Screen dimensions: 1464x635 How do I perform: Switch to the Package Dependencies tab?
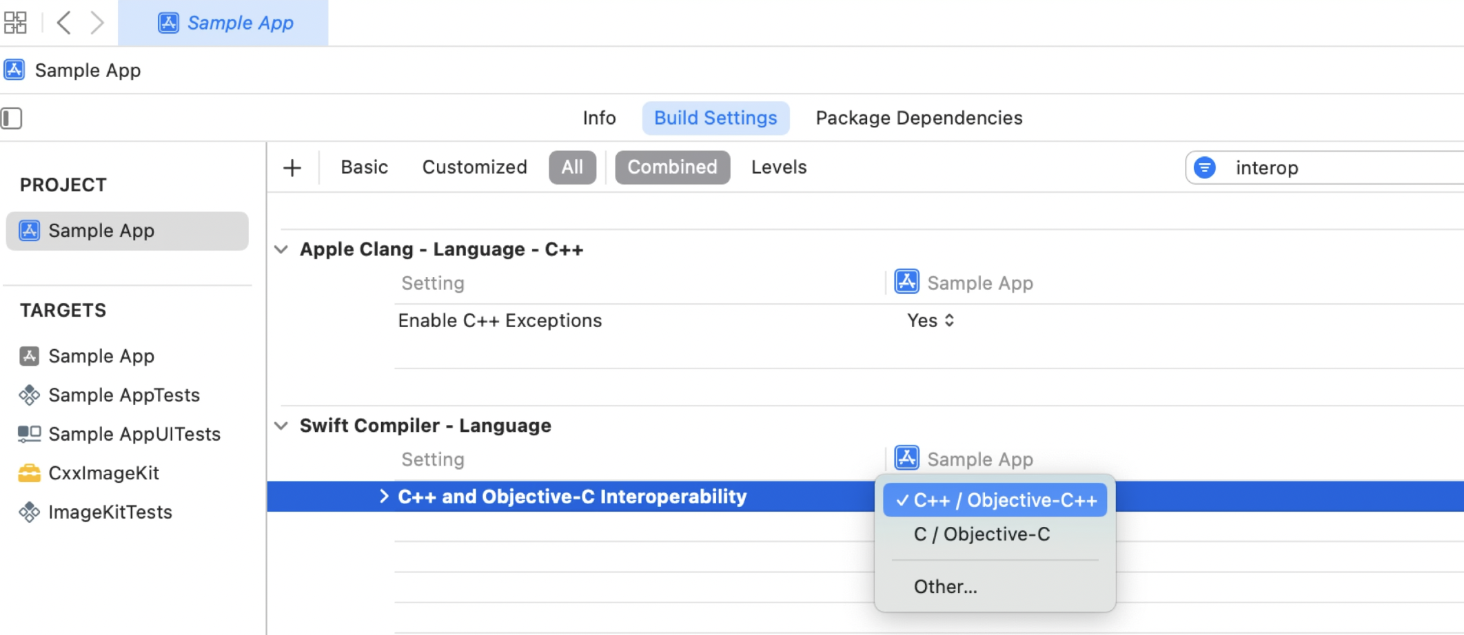tap(919, 118)
